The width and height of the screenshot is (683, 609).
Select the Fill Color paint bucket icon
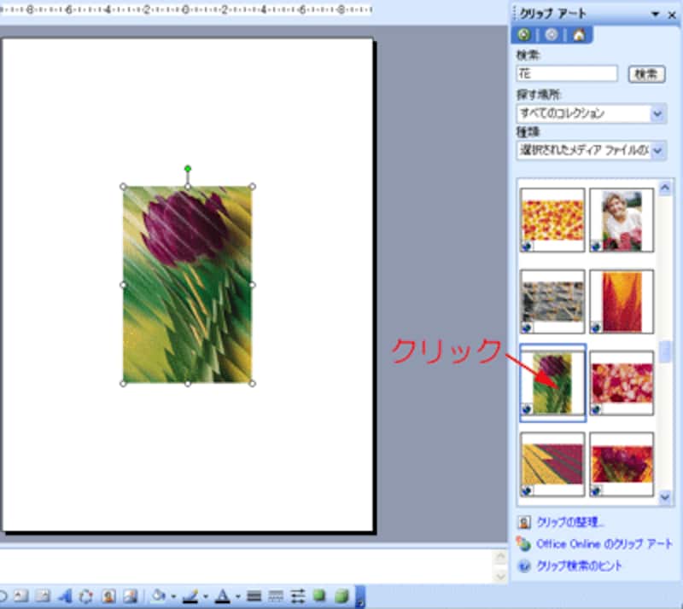tap(158, 596)
